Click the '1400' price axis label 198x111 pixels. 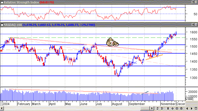pos(193,62)
